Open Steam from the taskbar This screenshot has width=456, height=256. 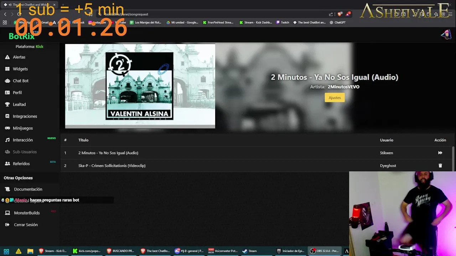click(249, 251)
